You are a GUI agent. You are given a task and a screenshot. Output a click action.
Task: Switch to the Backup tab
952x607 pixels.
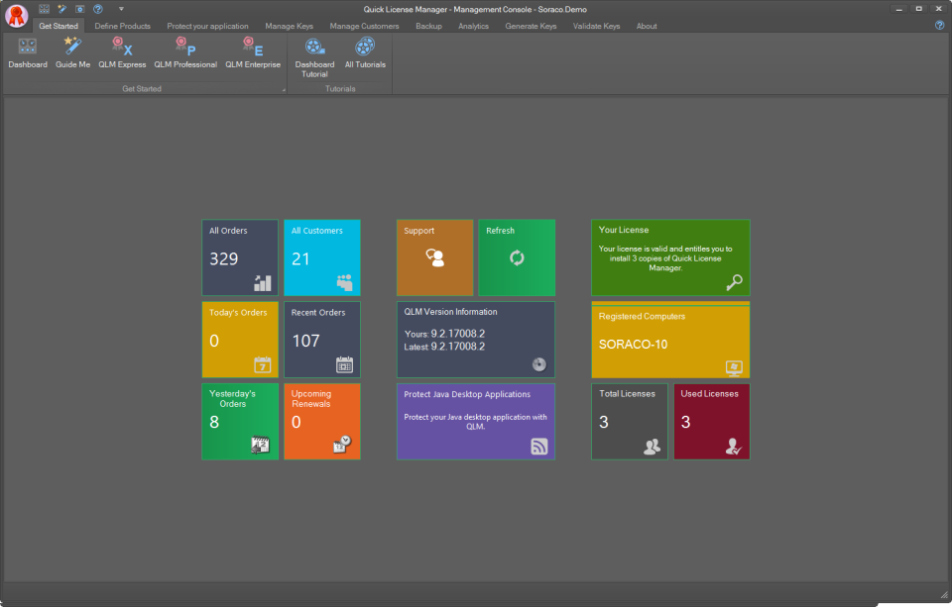[428, 26]
